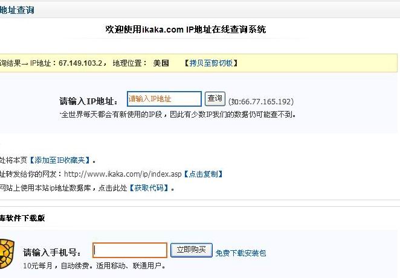Screen dimensions: 400x278
Task: Focus the phone number input field
Action: point(129,250)
